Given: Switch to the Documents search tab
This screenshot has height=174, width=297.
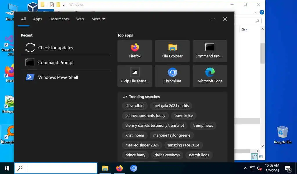Looking at the screenshot, I should pyautogui.click(x=59, y=19).
